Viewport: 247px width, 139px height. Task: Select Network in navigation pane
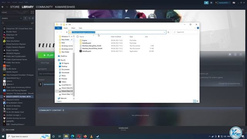(x=62, y=98)
